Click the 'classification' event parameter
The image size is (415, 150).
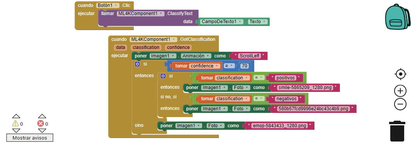[146, 47]
